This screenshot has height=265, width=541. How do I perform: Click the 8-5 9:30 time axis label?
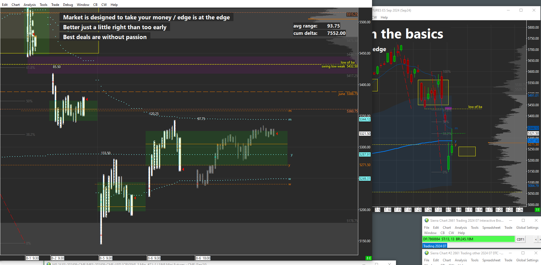point(106,258)
